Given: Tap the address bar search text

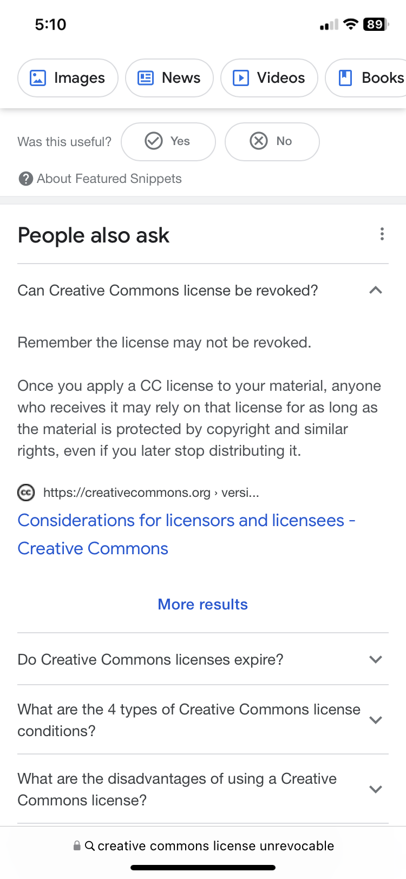Looking at the screenshot, I should coord(215,845).
